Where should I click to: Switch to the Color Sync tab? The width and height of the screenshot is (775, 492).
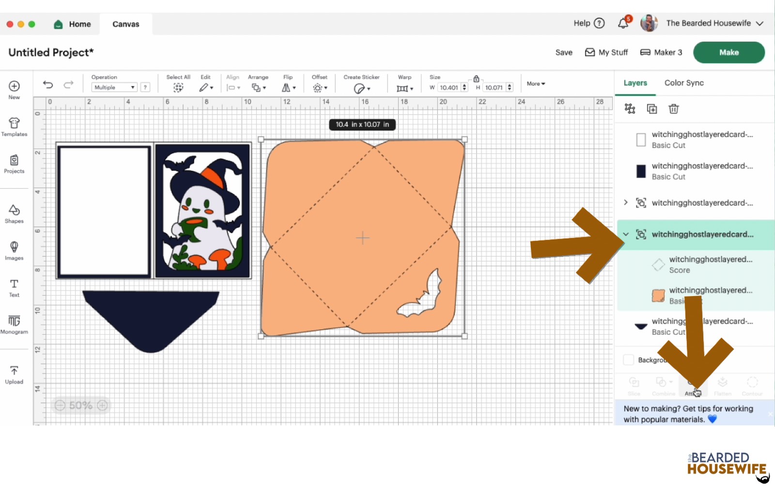click(684, 83)
